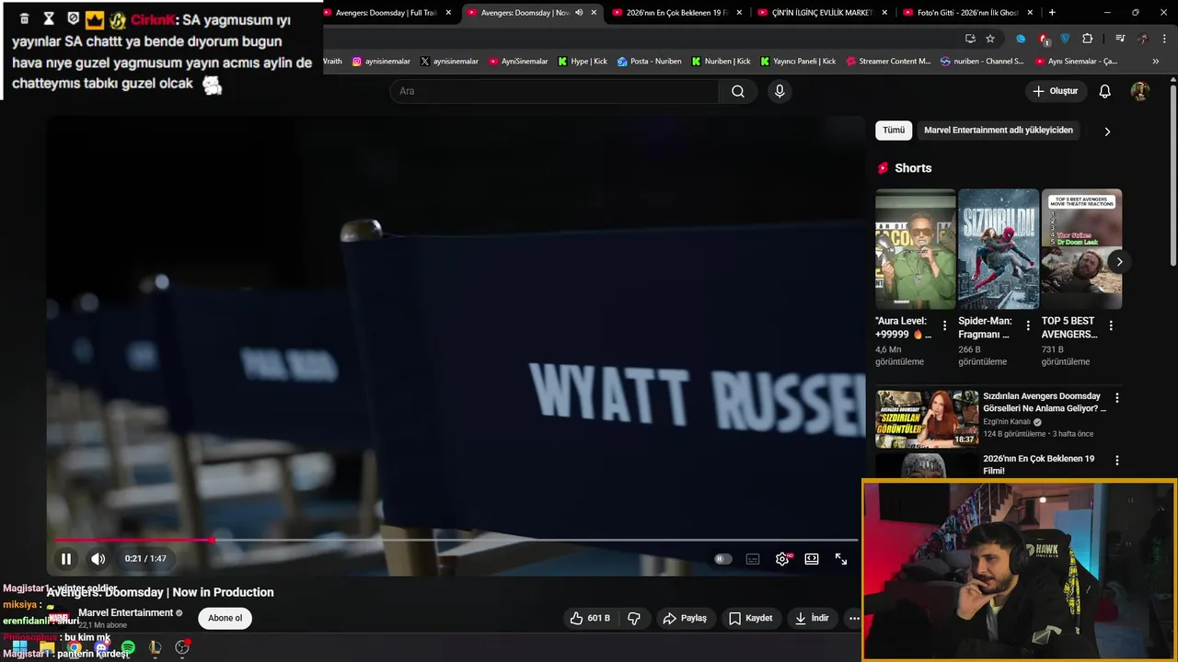
Task: Switch to 'ÇİN'İN İLGİNÇ EVLİLİK MARKET' tab
Action: [x=822, y=13]
